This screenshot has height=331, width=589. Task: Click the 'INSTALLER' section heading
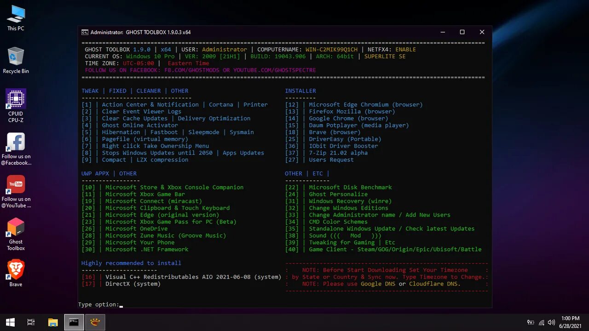[300, 91]
